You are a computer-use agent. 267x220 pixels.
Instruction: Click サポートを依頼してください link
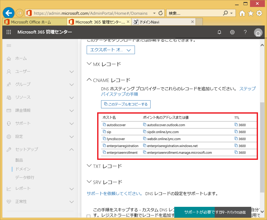click(x=114, y=194)
